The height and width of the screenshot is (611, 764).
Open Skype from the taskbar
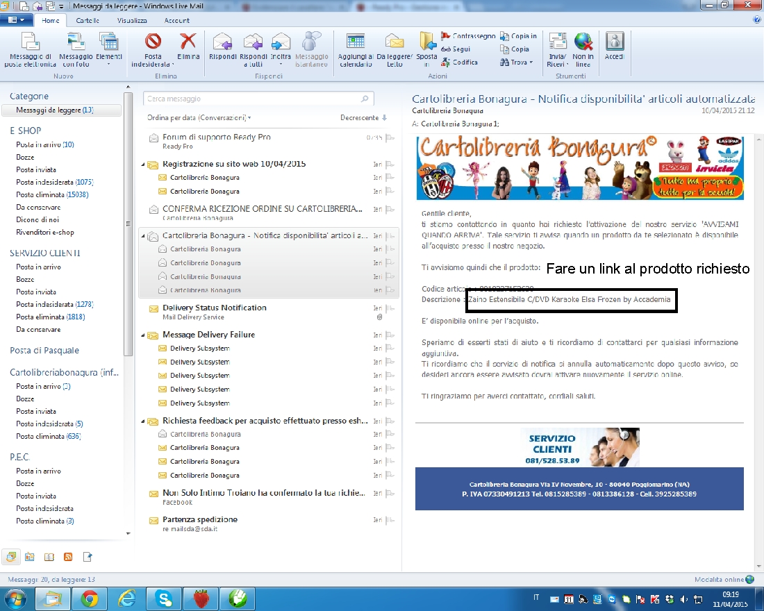coord(164,599)
